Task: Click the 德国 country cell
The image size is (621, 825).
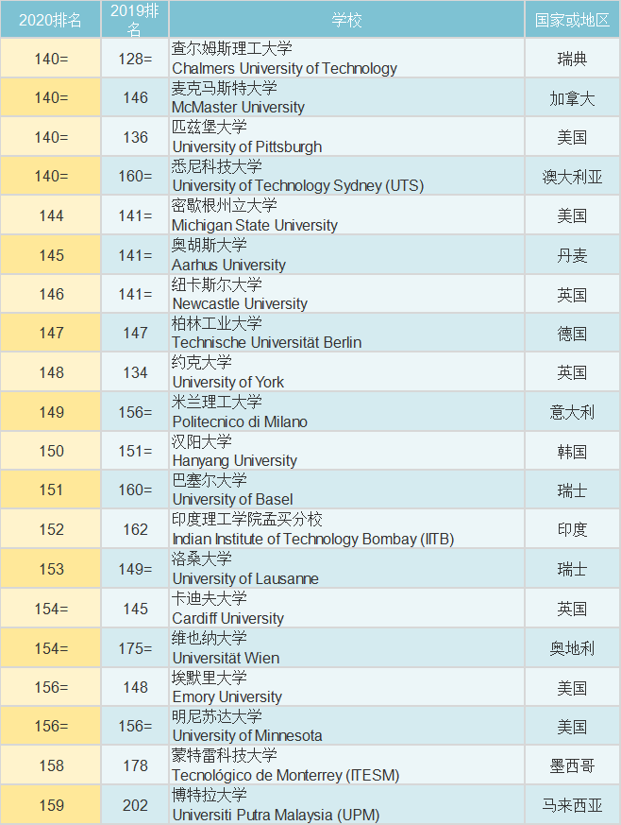Action: point(572,333)
